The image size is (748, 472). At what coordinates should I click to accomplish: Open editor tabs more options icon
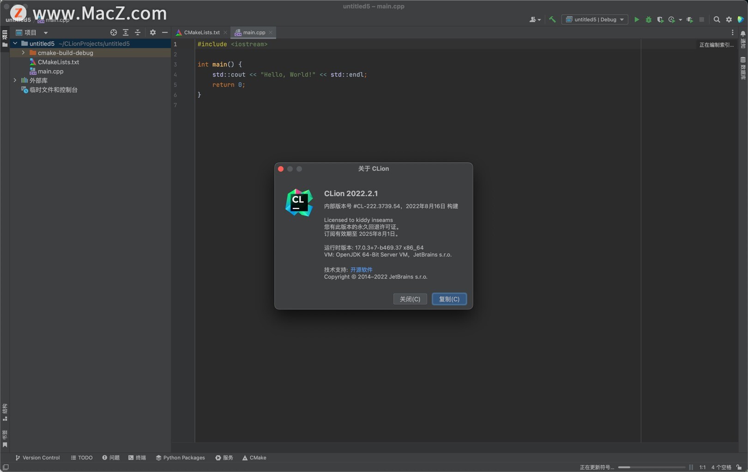pos(732,32)
